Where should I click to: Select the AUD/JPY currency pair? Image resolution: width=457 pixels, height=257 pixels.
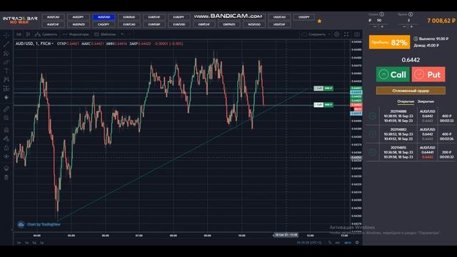coord(78,17)
